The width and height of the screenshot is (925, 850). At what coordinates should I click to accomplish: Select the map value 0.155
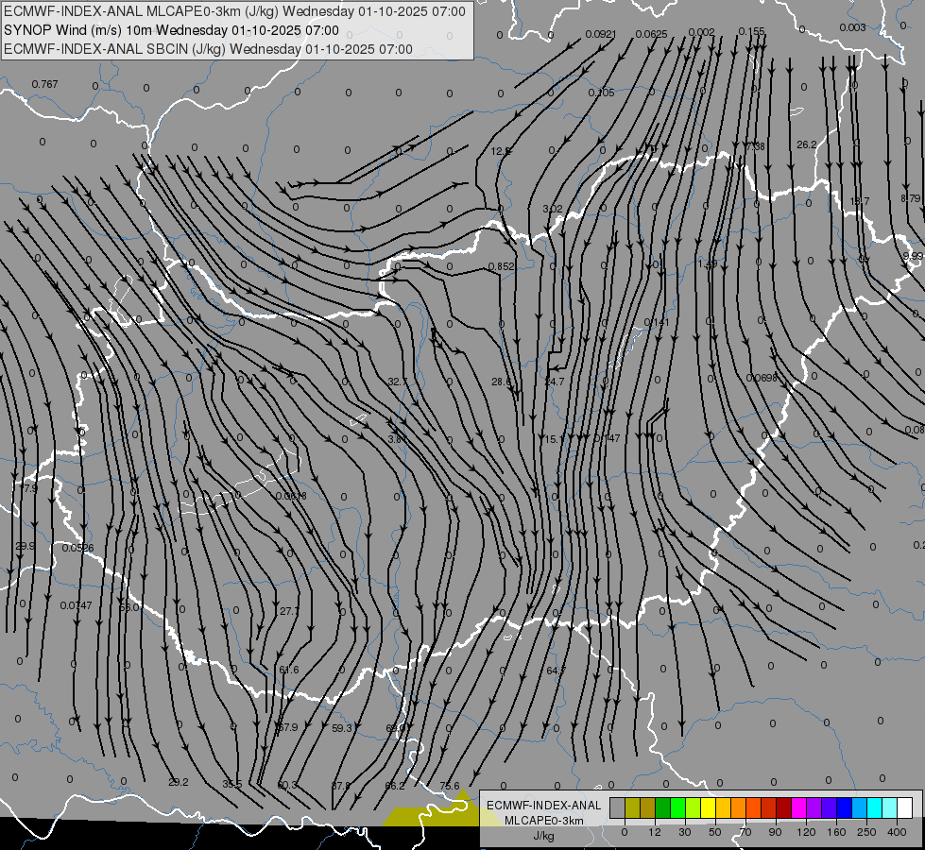(751, 31)
